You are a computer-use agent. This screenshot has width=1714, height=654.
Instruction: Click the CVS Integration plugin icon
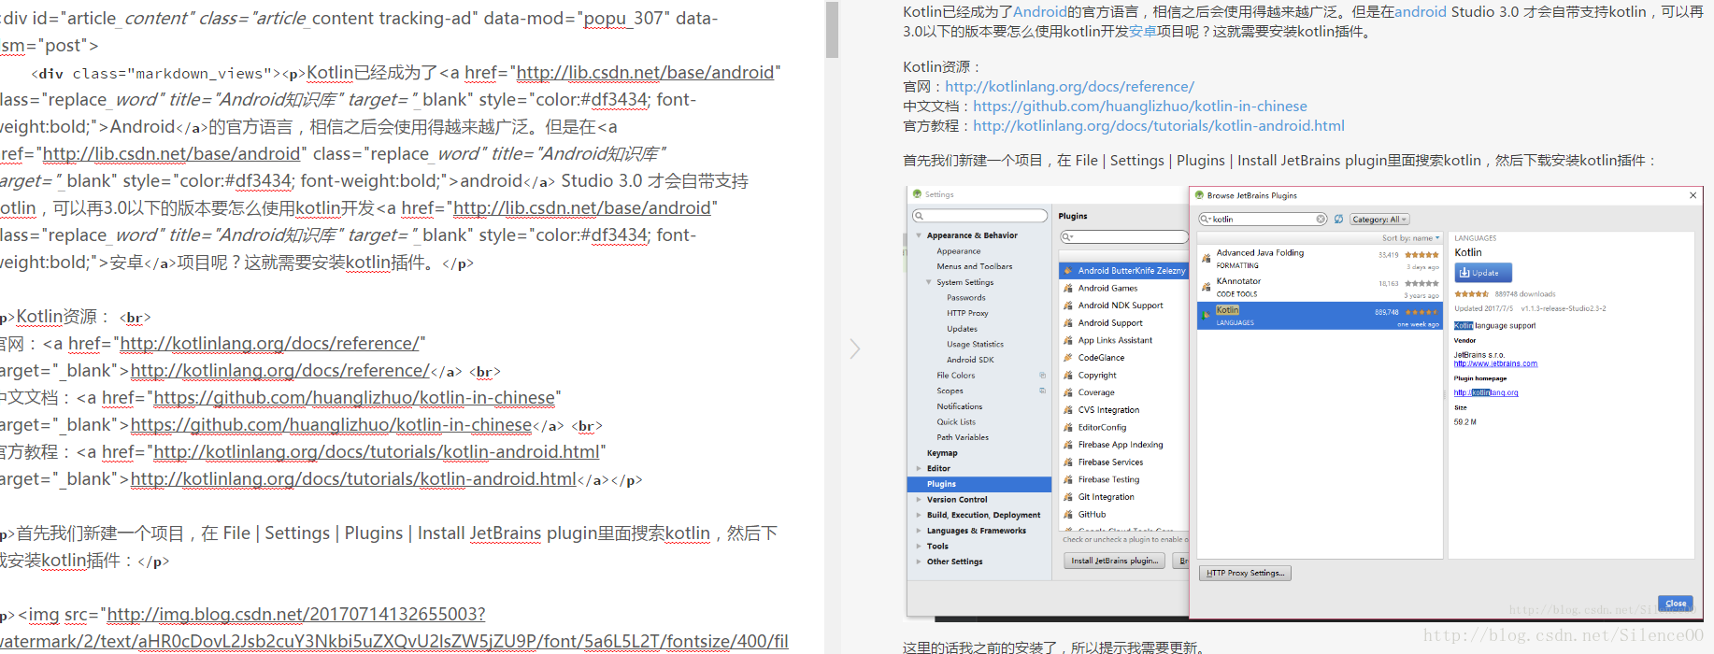[1068, 410]
